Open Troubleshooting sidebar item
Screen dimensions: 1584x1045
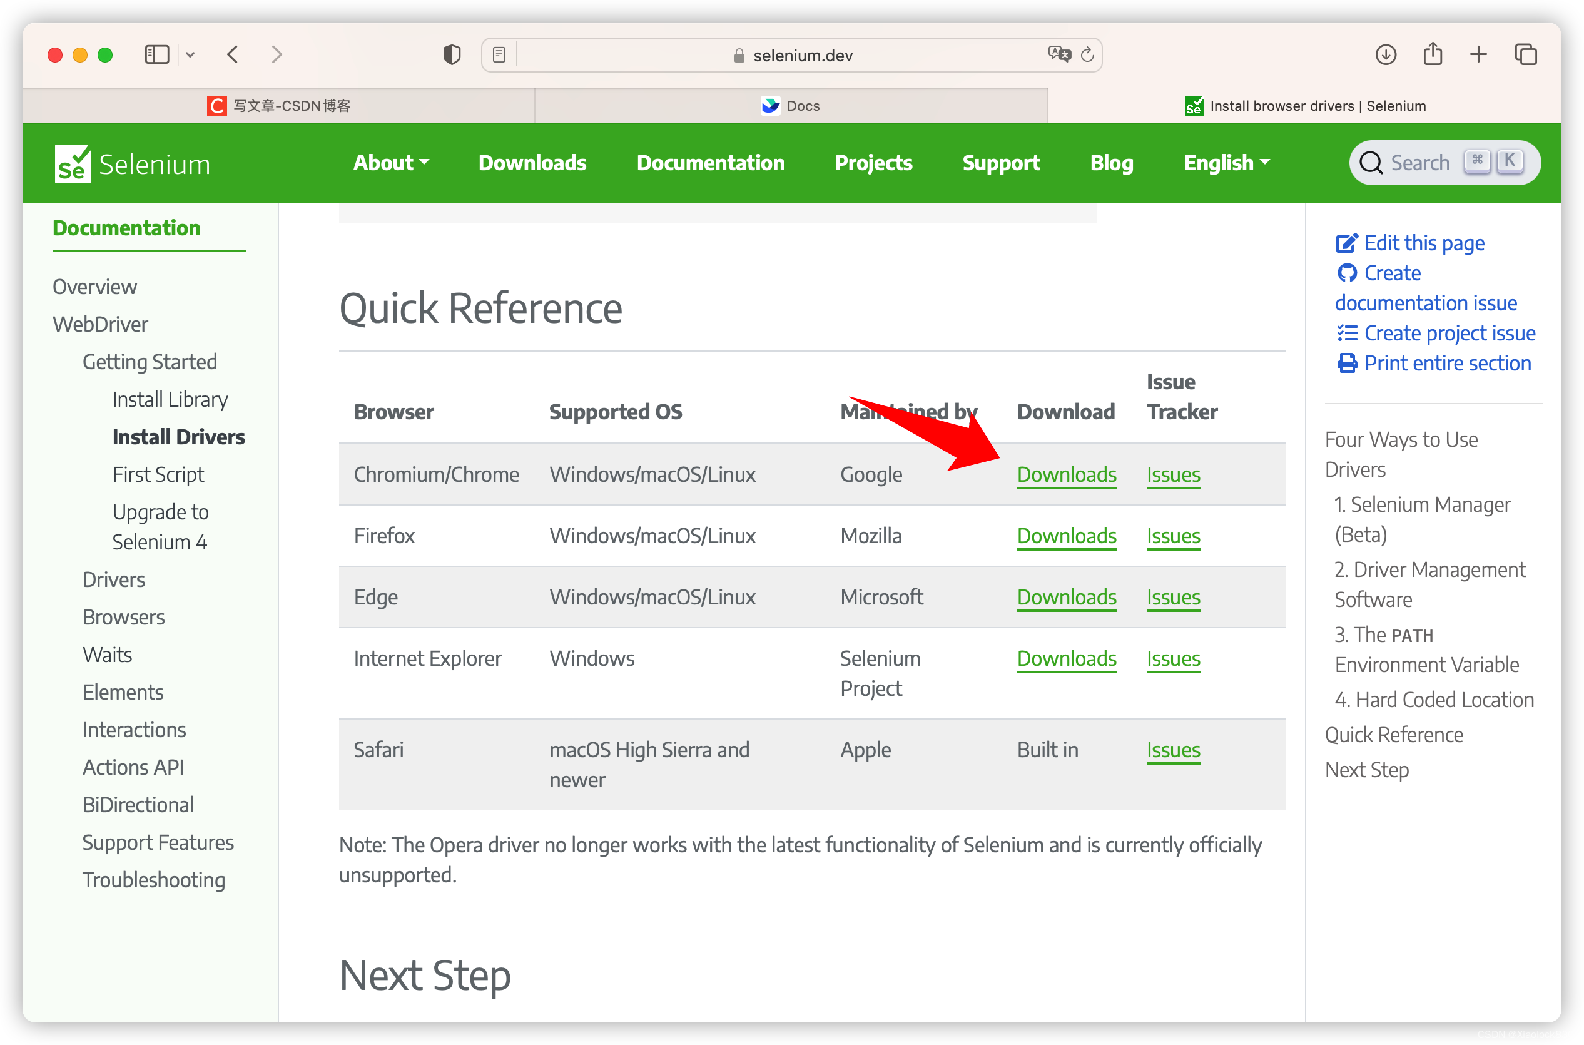click(x=154, y=880)
